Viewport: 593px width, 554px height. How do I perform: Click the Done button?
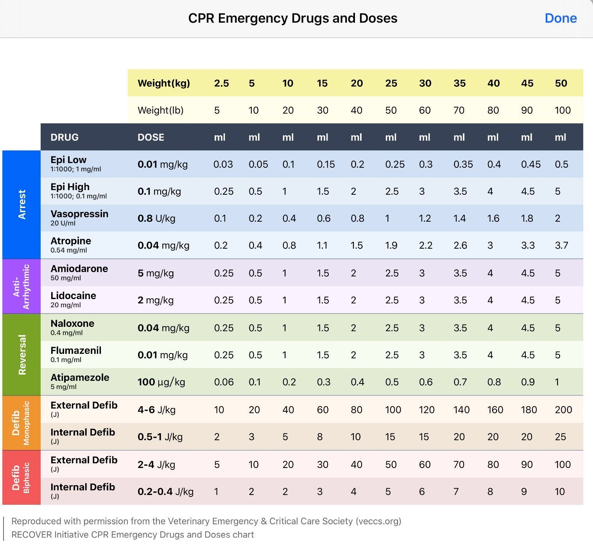[561, 18]
